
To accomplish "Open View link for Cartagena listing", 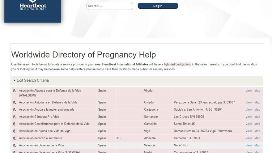I will pyautogui.click(x=249, y=109).
